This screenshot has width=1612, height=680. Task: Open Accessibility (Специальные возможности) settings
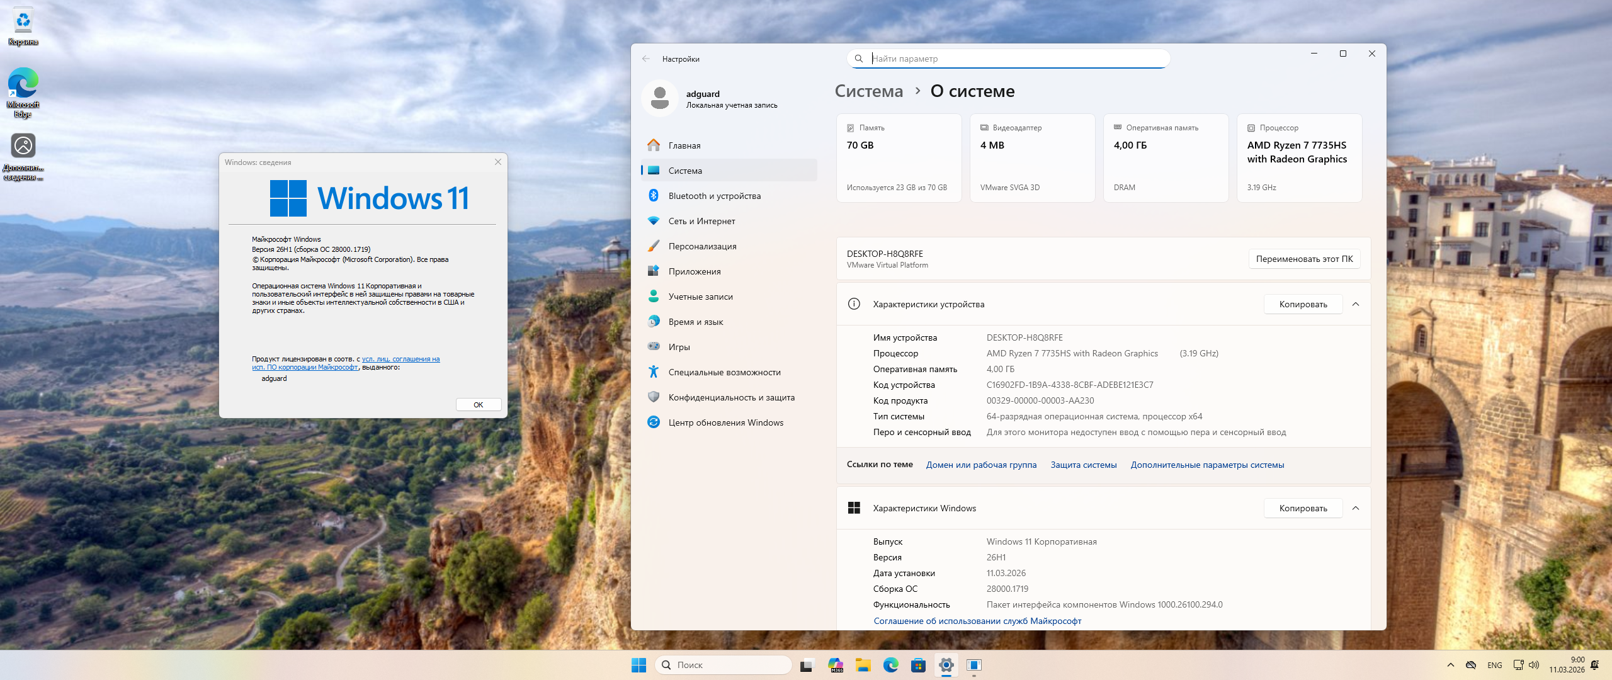724,372
